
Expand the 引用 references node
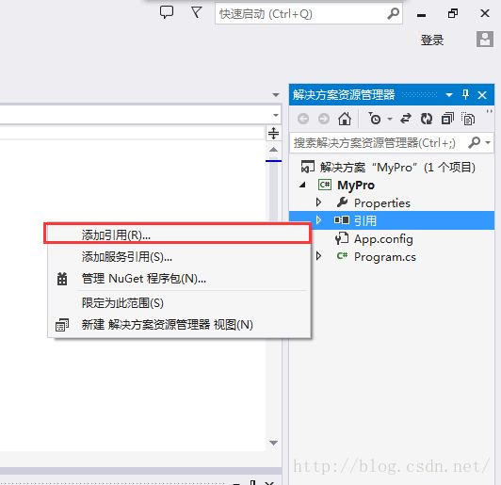coord(318,219)
